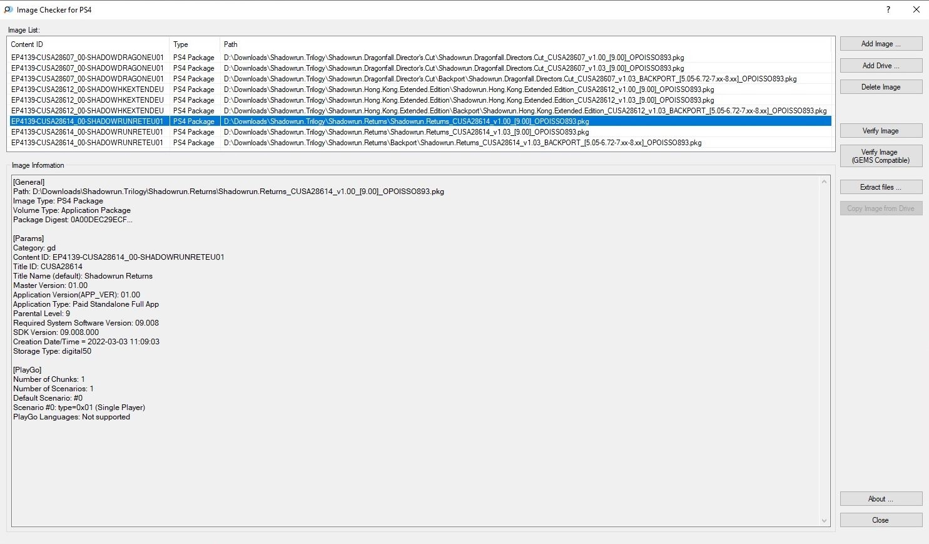This screenshot has width=929, height=544.
Task: Click the help question mark in title bar
Action: (x=888, y=9)
